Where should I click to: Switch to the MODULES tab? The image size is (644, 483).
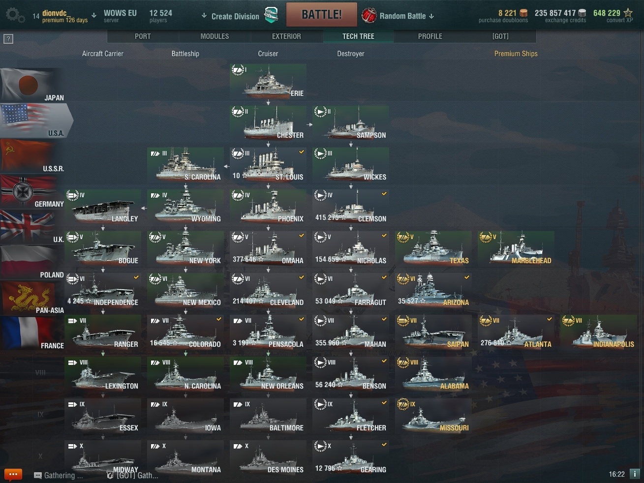click(x=215, y=36)
